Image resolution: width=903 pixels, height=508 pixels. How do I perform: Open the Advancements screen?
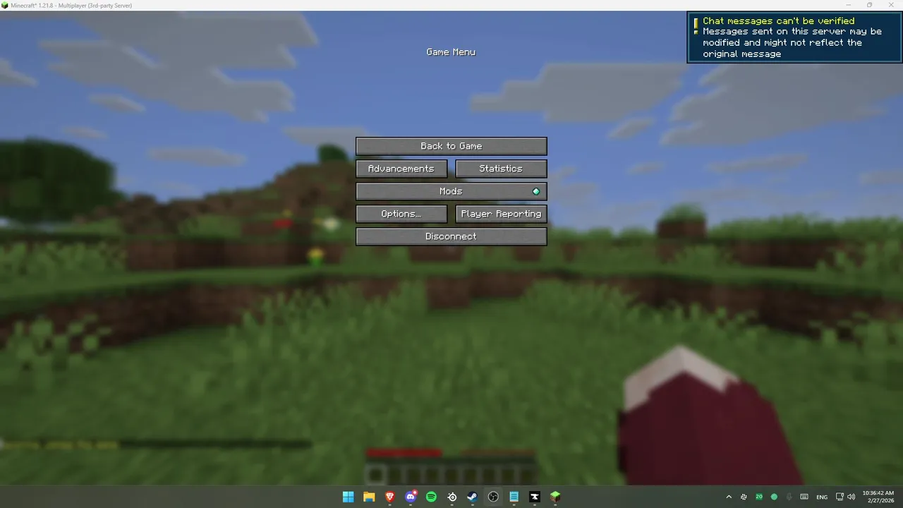[x=401, y=169]
